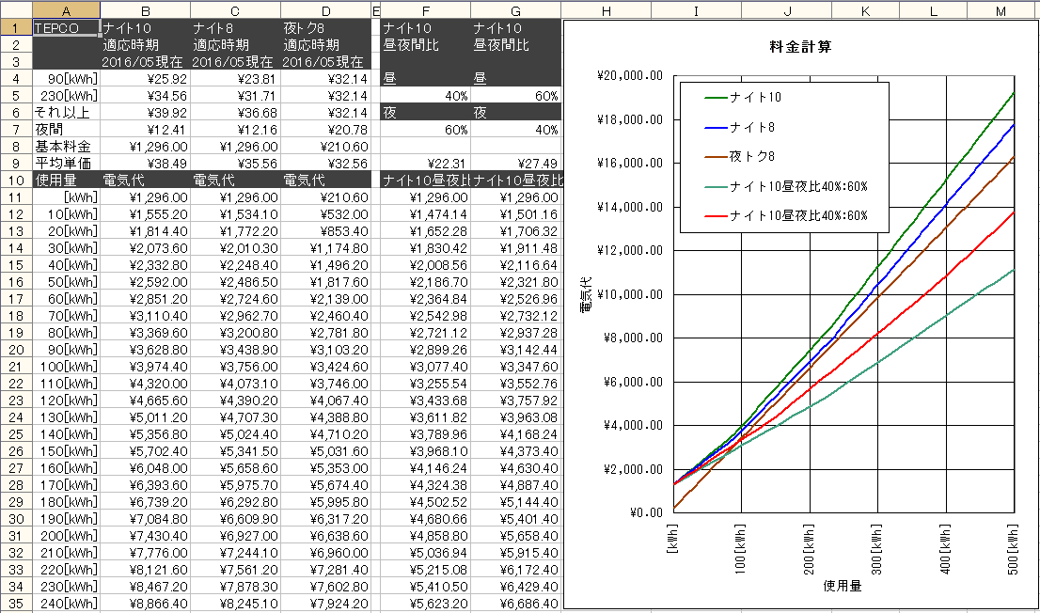Click the ¥20,000.00 axis label
Image resolution: width=1040 pixels, height=613 pixels.
point(629,75)
